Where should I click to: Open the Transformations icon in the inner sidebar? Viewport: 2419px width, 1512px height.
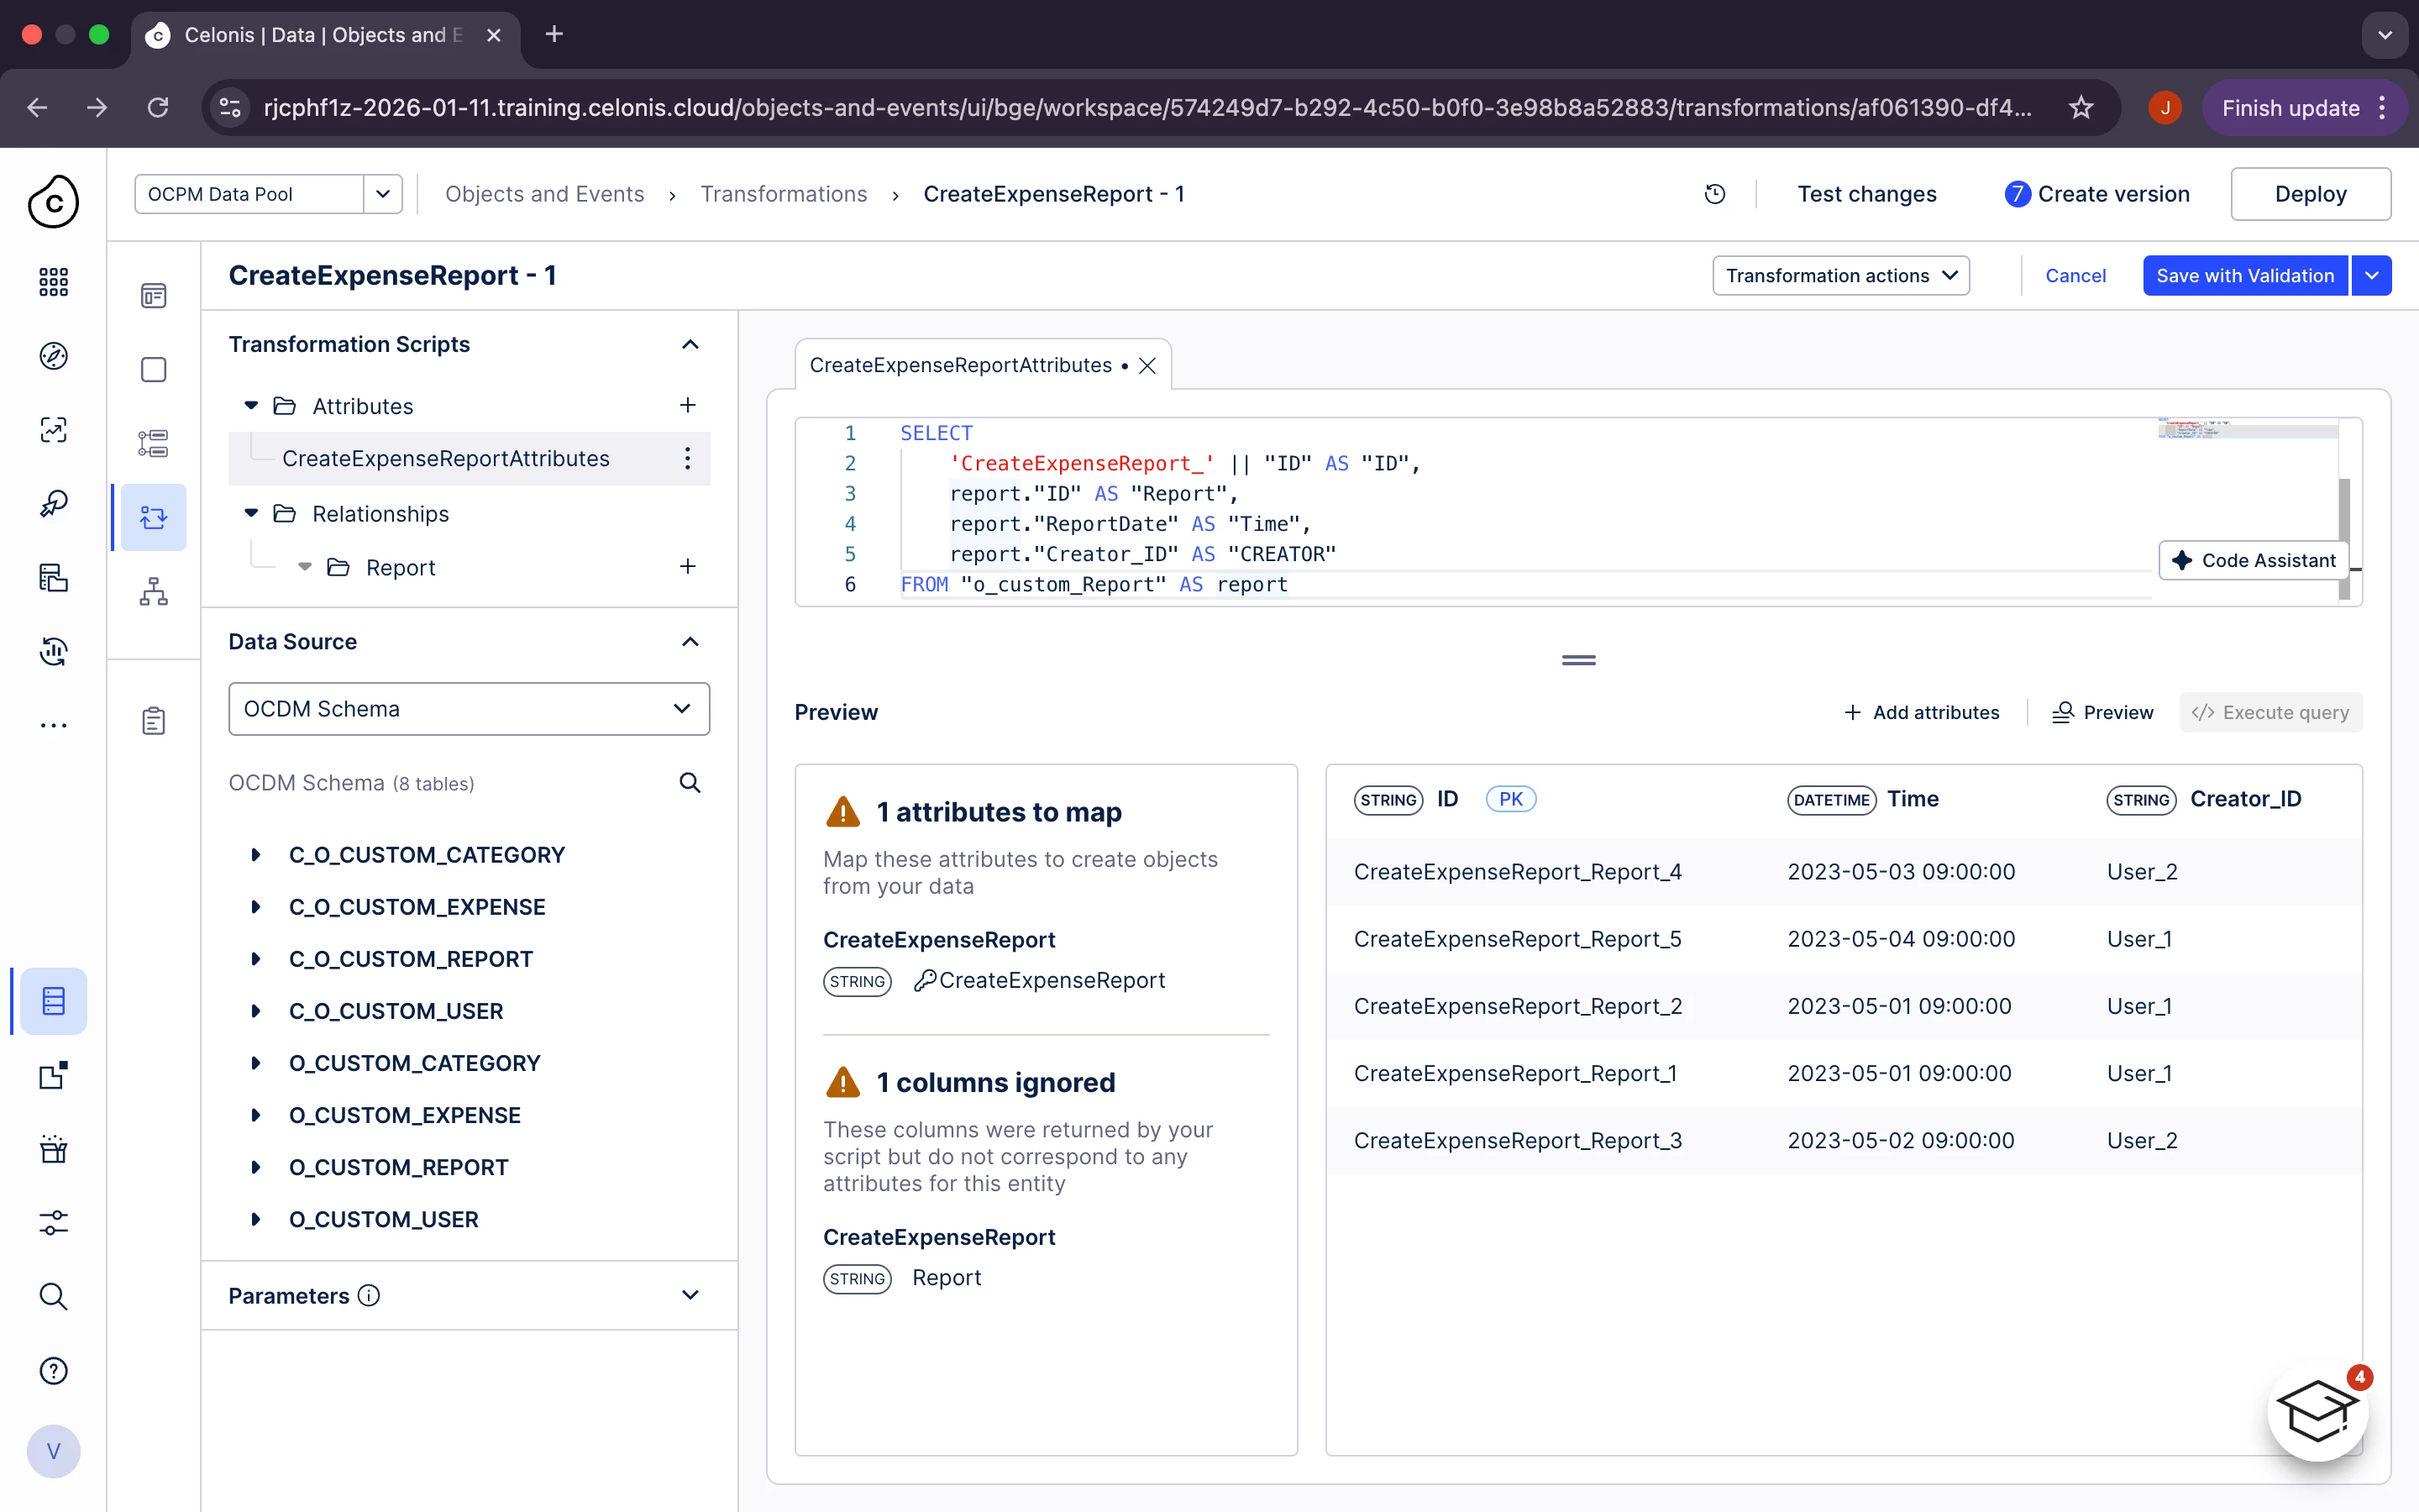pos(153,517)
